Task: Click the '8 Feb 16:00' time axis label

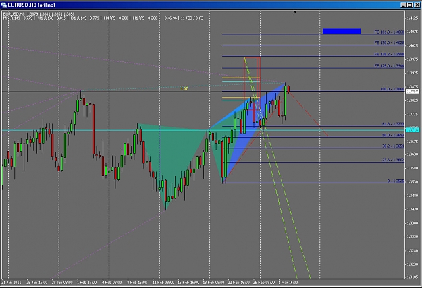Action: [137, 282]
